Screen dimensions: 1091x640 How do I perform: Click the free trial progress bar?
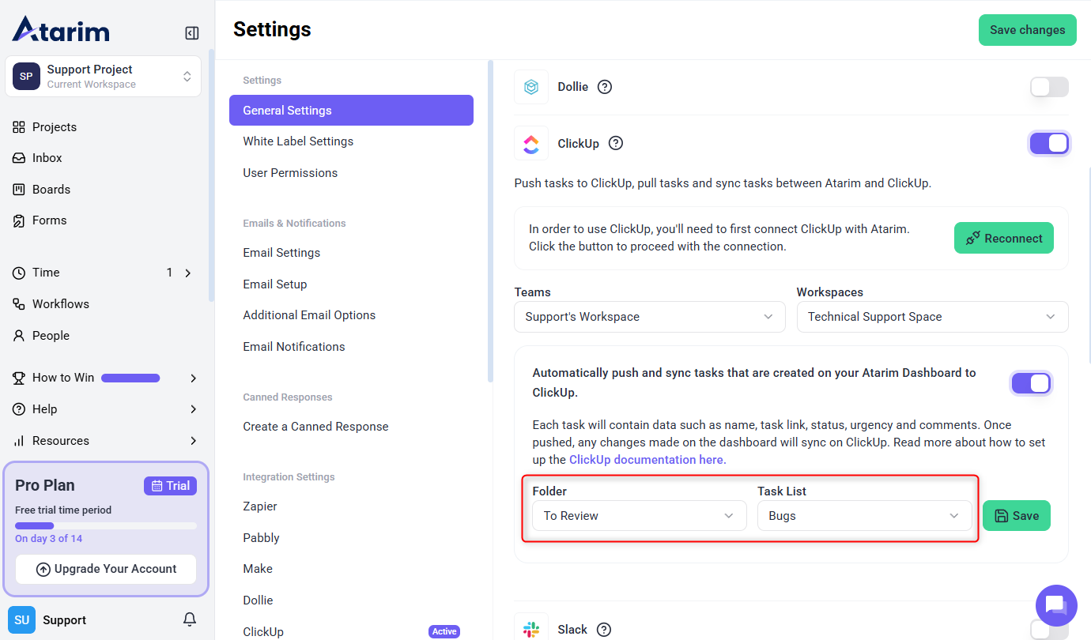(x=105, y=525)
